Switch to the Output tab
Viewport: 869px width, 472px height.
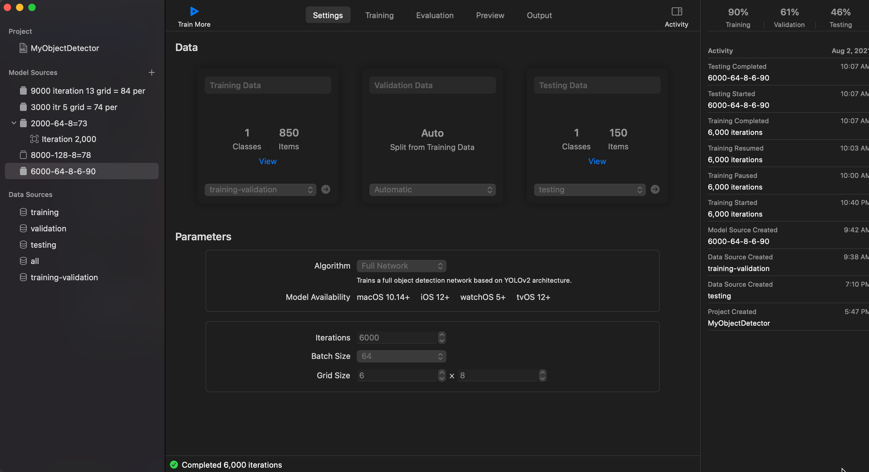539,16
